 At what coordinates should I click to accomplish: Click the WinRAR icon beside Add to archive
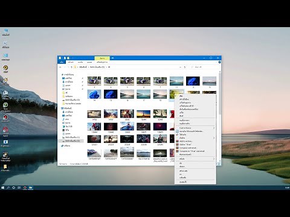177,141
